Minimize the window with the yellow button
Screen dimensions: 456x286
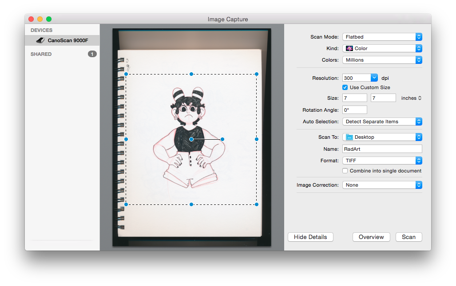tap(40, 19)
